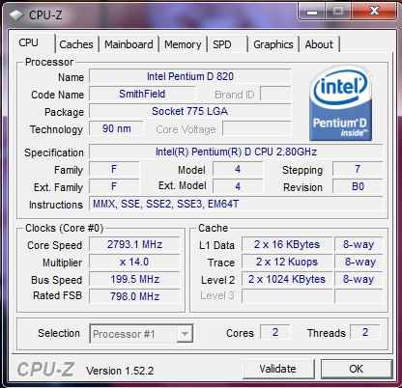Click the Core Speed value field
402x388 pixels.
click(134, 244)
